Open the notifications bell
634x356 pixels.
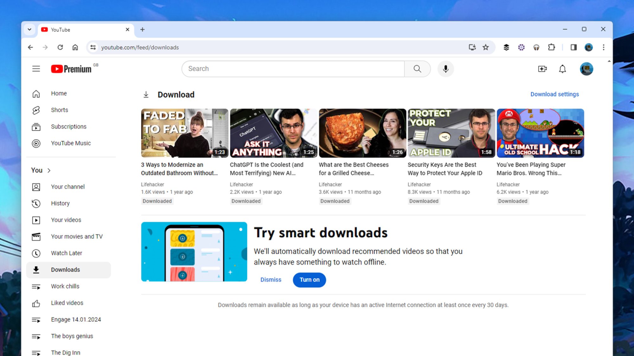click(x=562, y=69)
